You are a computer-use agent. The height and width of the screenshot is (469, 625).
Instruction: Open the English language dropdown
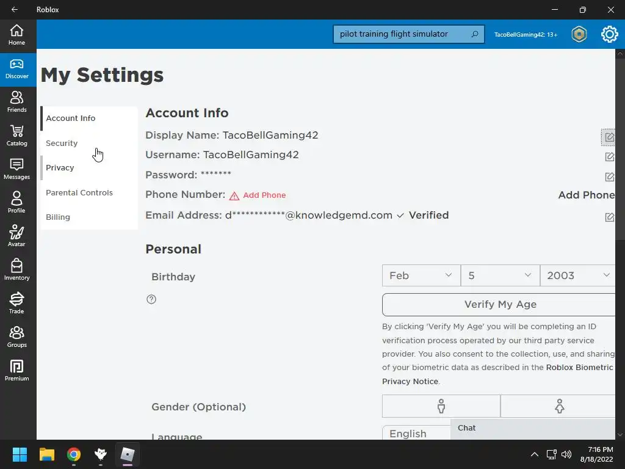[x=416, y=433]
